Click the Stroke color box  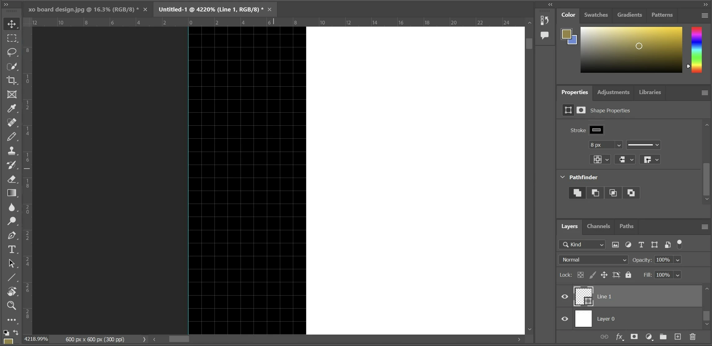click(x=596, y=130)
